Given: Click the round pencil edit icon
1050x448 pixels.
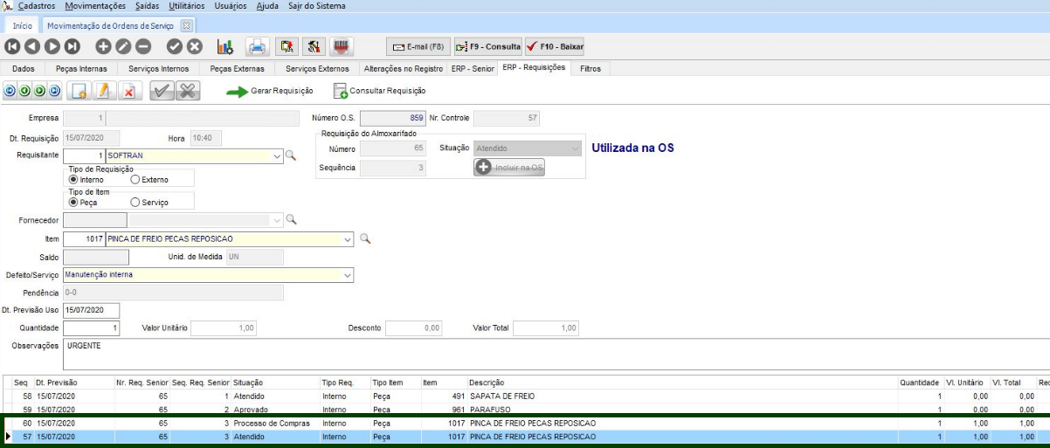Looking at the screenshot, I should pyautogui.click(x=123, y=46).
